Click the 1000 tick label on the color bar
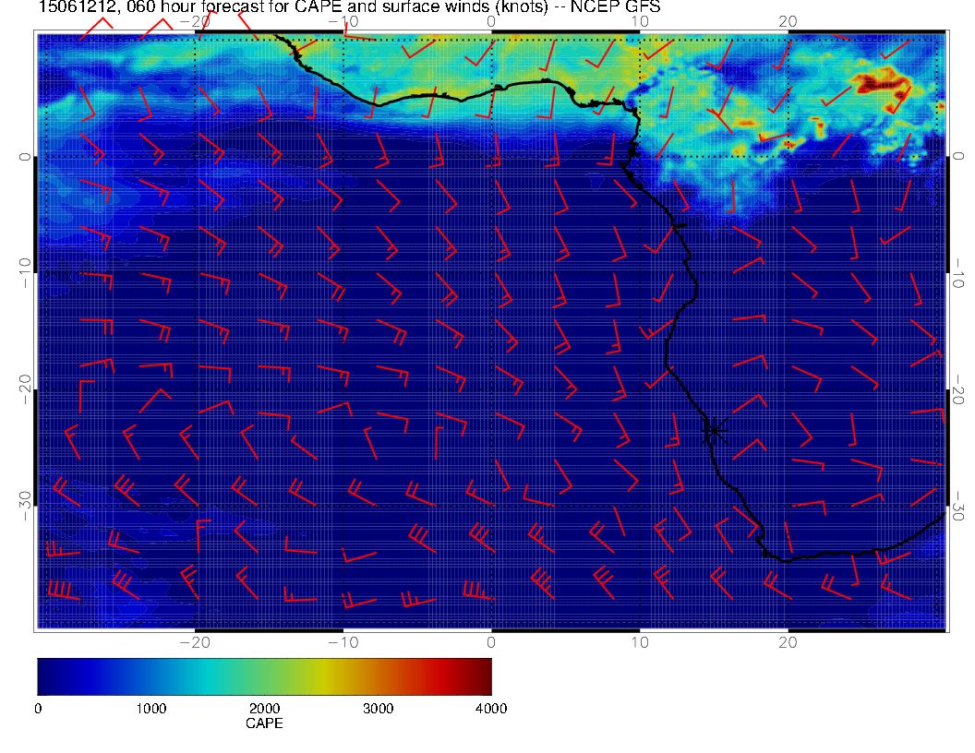975x753 pixels. 150,709
